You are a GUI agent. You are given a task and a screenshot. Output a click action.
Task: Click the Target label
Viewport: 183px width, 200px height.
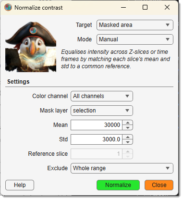[84, 25]
